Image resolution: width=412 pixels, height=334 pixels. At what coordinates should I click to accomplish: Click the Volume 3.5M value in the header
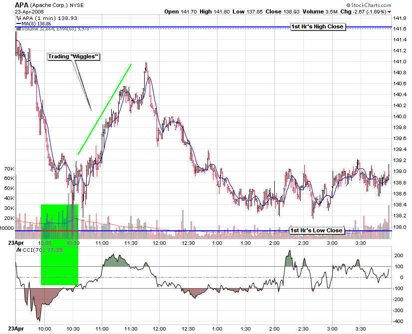coord(320,11)
